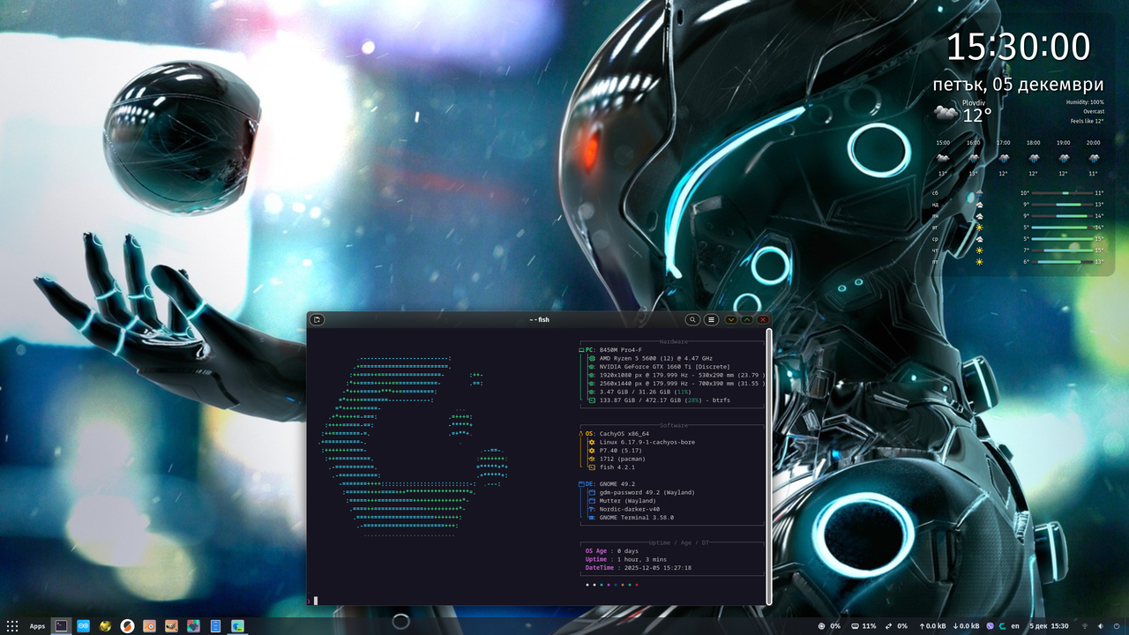Image resolution: width=1129 pixels, height=635 pixels.
Task: Open the application grid in the taskbar
Action: click(12, 626)
